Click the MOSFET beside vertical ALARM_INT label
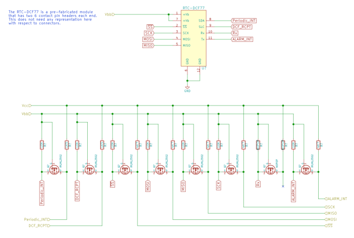Image resolution: width=354 pixels, height=238 pixels. [306, 170]
